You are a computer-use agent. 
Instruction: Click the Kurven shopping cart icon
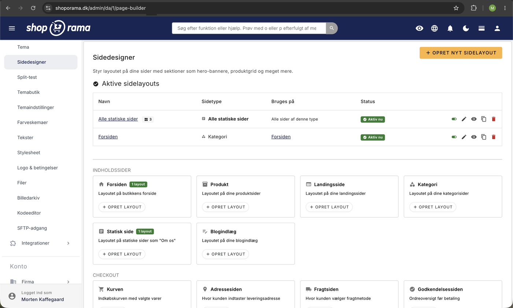[x=102, y=289]
